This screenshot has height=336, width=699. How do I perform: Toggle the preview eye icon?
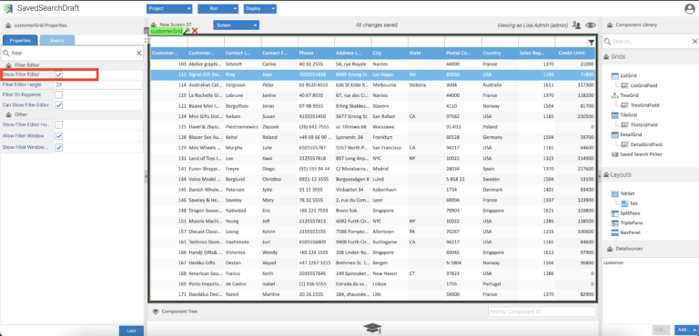pos(591,25)
